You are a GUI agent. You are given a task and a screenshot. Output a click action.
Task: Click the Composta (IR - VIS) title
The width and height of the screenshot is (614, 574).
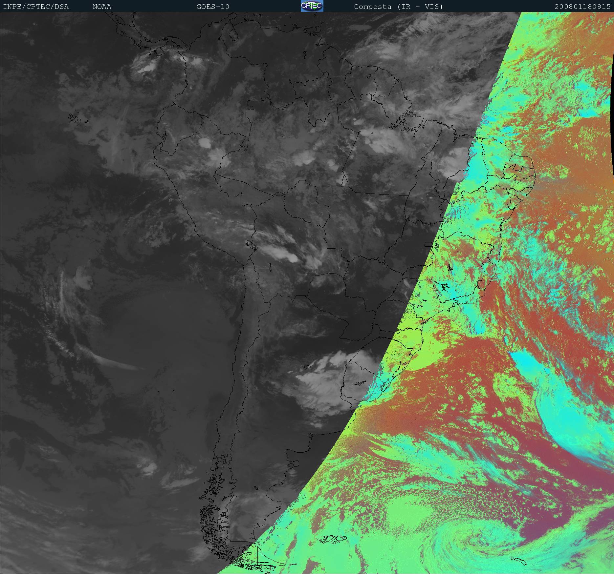point(399,7)
